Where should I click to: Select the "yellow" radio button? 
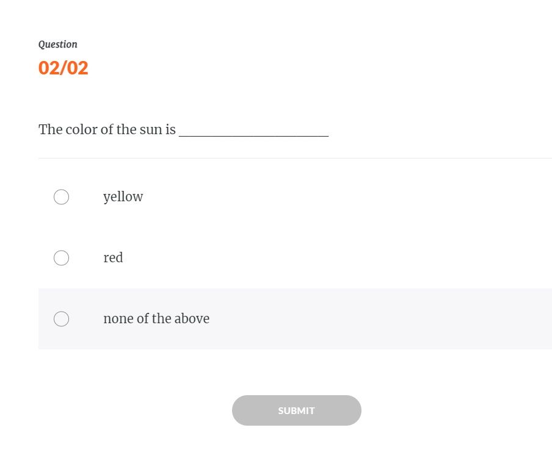tap(61, 197)
